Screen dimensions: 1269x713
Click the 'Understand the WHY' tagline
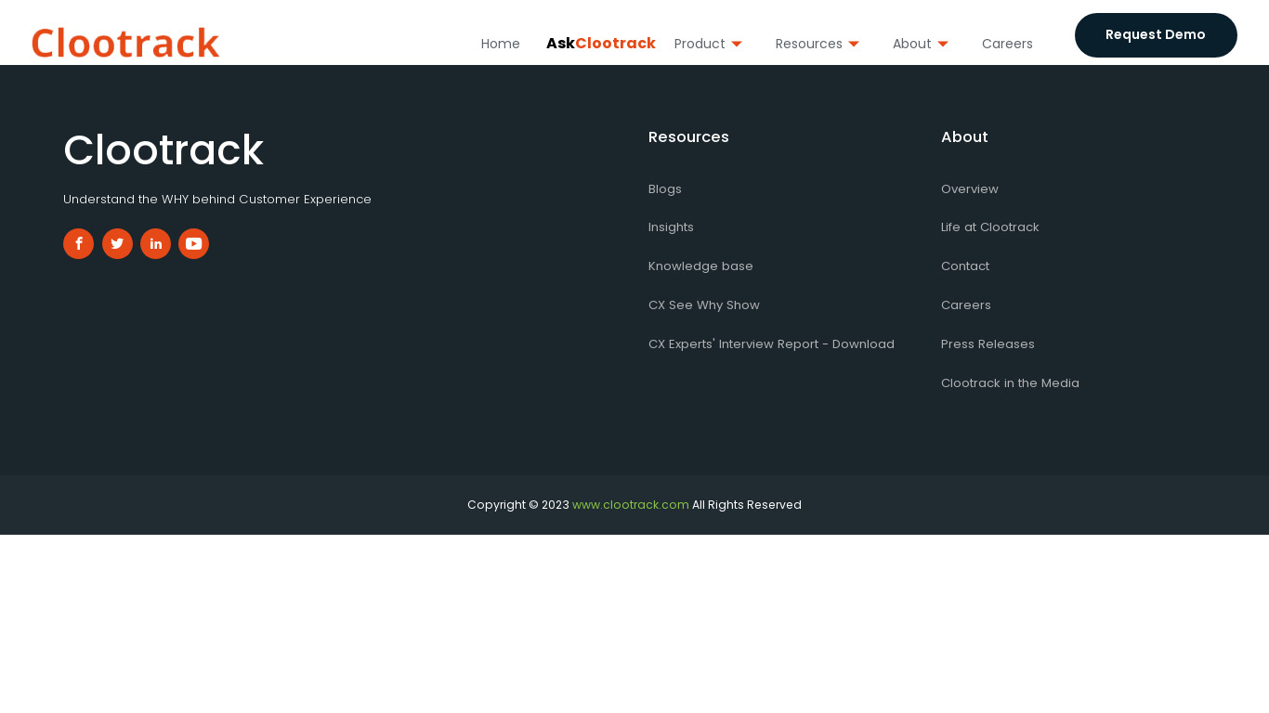[217, 200]
